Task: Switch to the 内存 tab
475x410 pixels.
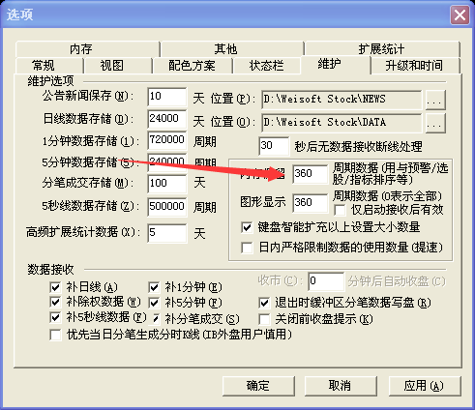Action: [87, 49]
